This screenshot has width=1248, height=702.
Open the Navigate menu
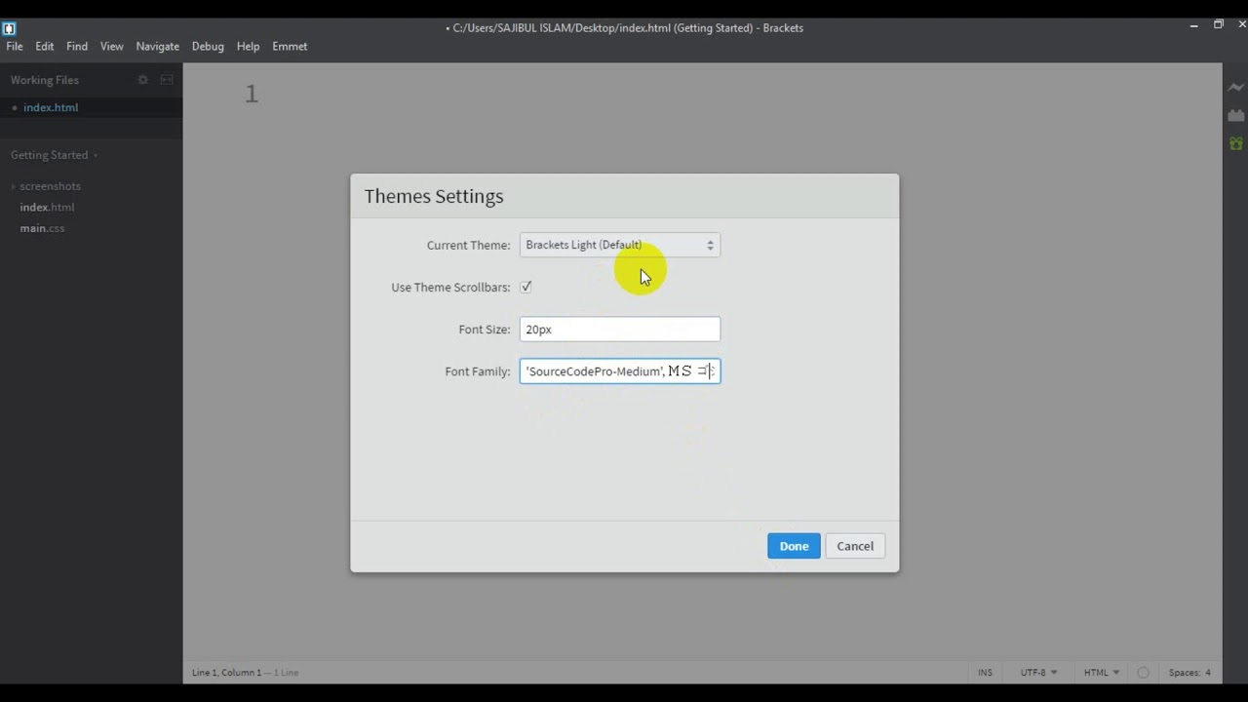158,46
